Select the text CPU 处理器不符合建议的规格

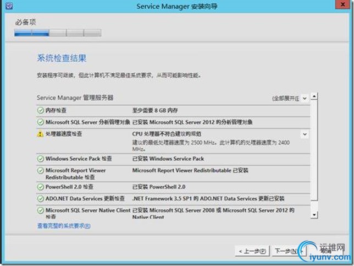pyautogui.click(x=167, y=134)
